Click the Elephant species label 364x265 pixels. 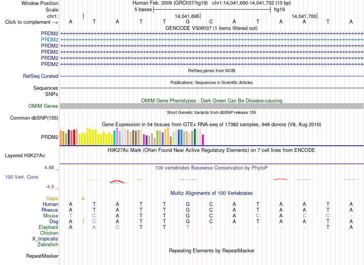tap(48, 227)
